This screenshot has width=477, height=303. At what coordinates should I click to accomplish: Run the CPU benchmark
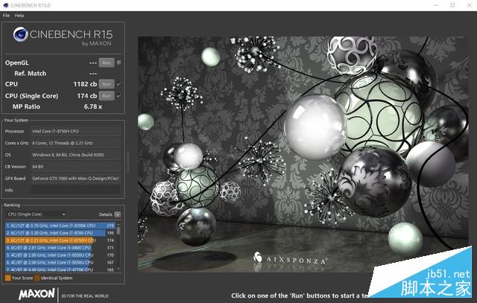click(x=107, y=84)
